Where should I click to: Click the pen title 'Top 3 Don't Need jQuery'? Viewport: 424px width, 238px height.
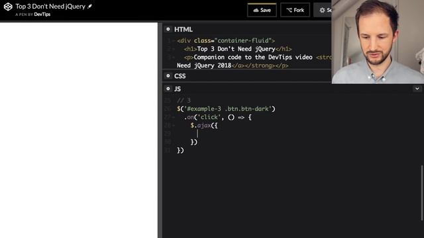click(50, 6)
